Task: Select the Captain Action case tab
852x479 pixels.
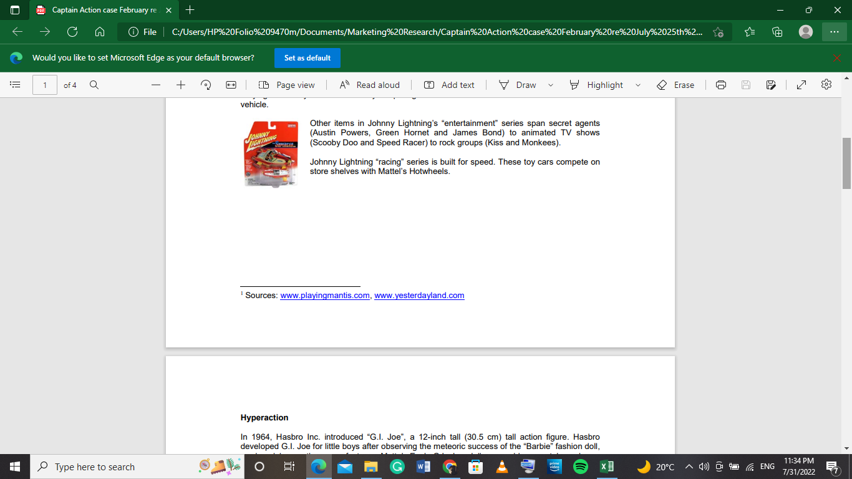Action: click(x=103, y=10)
